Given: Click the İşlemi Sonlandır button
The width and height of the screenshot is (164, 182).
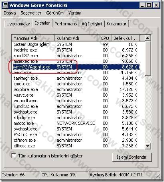Looking at the screenshot, I should click(132, 157).
